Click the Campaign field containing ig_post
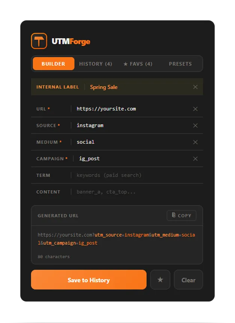The image size is (235, 323). (x=134, y=159)
